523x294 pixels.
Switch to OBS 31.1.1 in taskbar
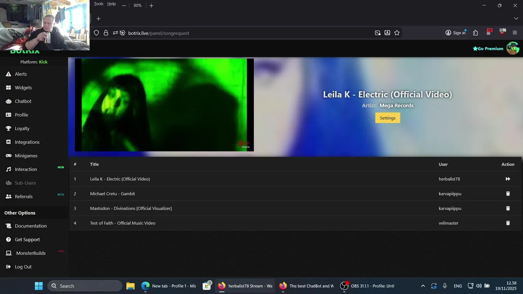point(368,286)
